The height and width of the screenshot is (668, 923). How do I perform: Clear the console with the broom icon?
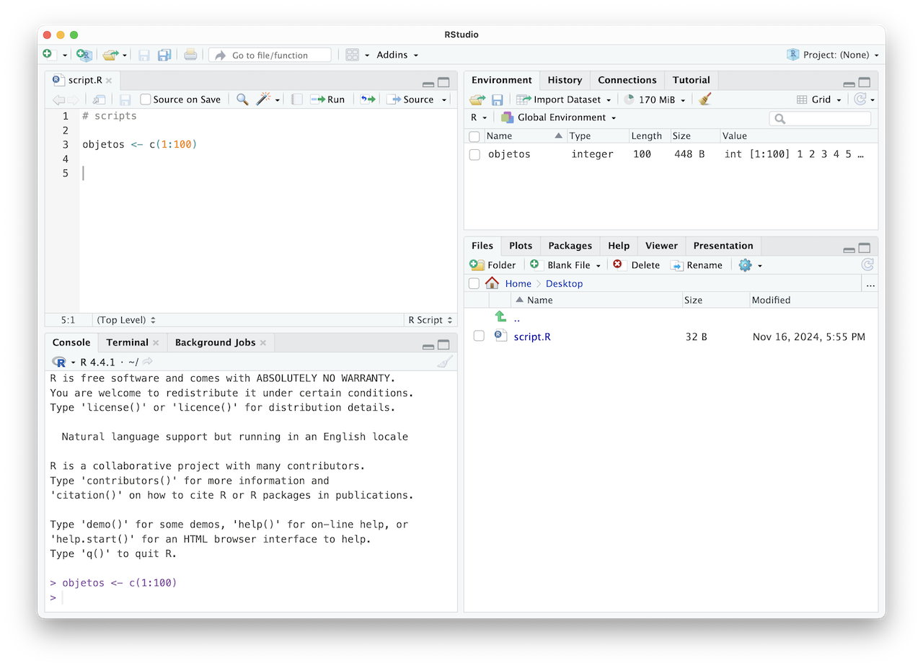[445, 362]
